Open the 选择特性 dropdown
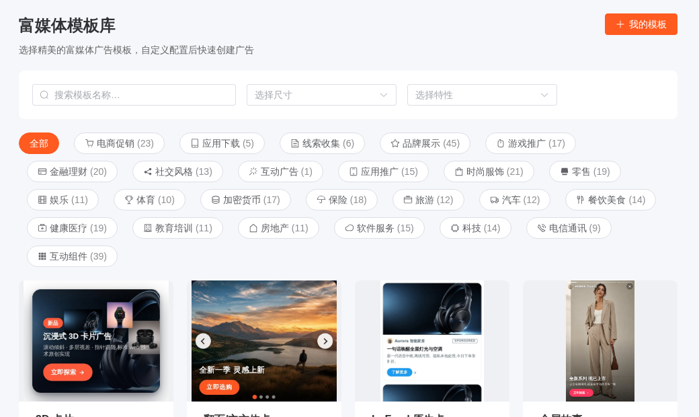The width and height of the screenshot is (699, 417). [x=482, y=95]
